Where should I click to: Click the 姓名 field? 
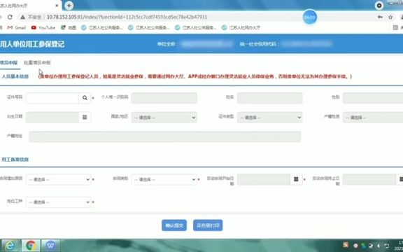270,98
